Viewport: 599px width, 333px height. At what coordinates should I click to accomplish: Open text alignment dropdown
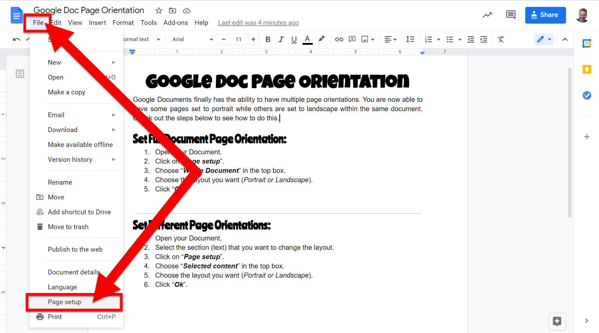[390, 39]
